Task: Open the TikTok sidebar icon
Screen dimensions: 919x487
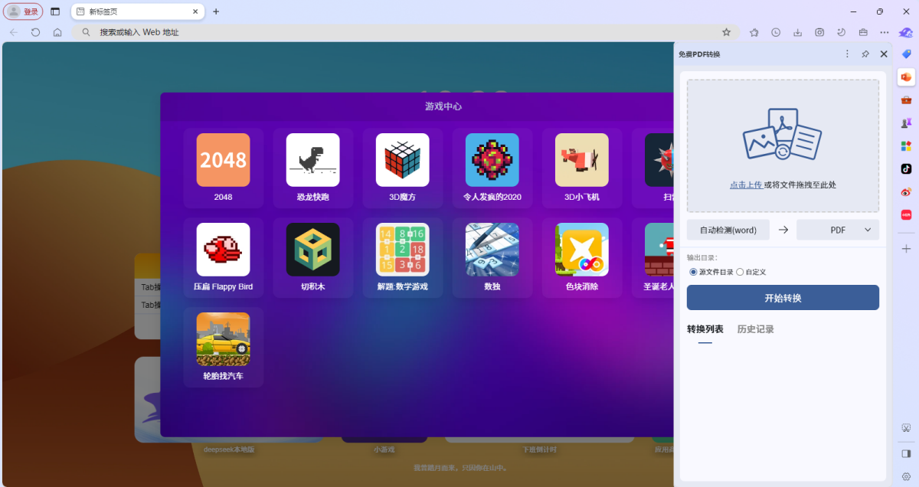Action: 906,168
